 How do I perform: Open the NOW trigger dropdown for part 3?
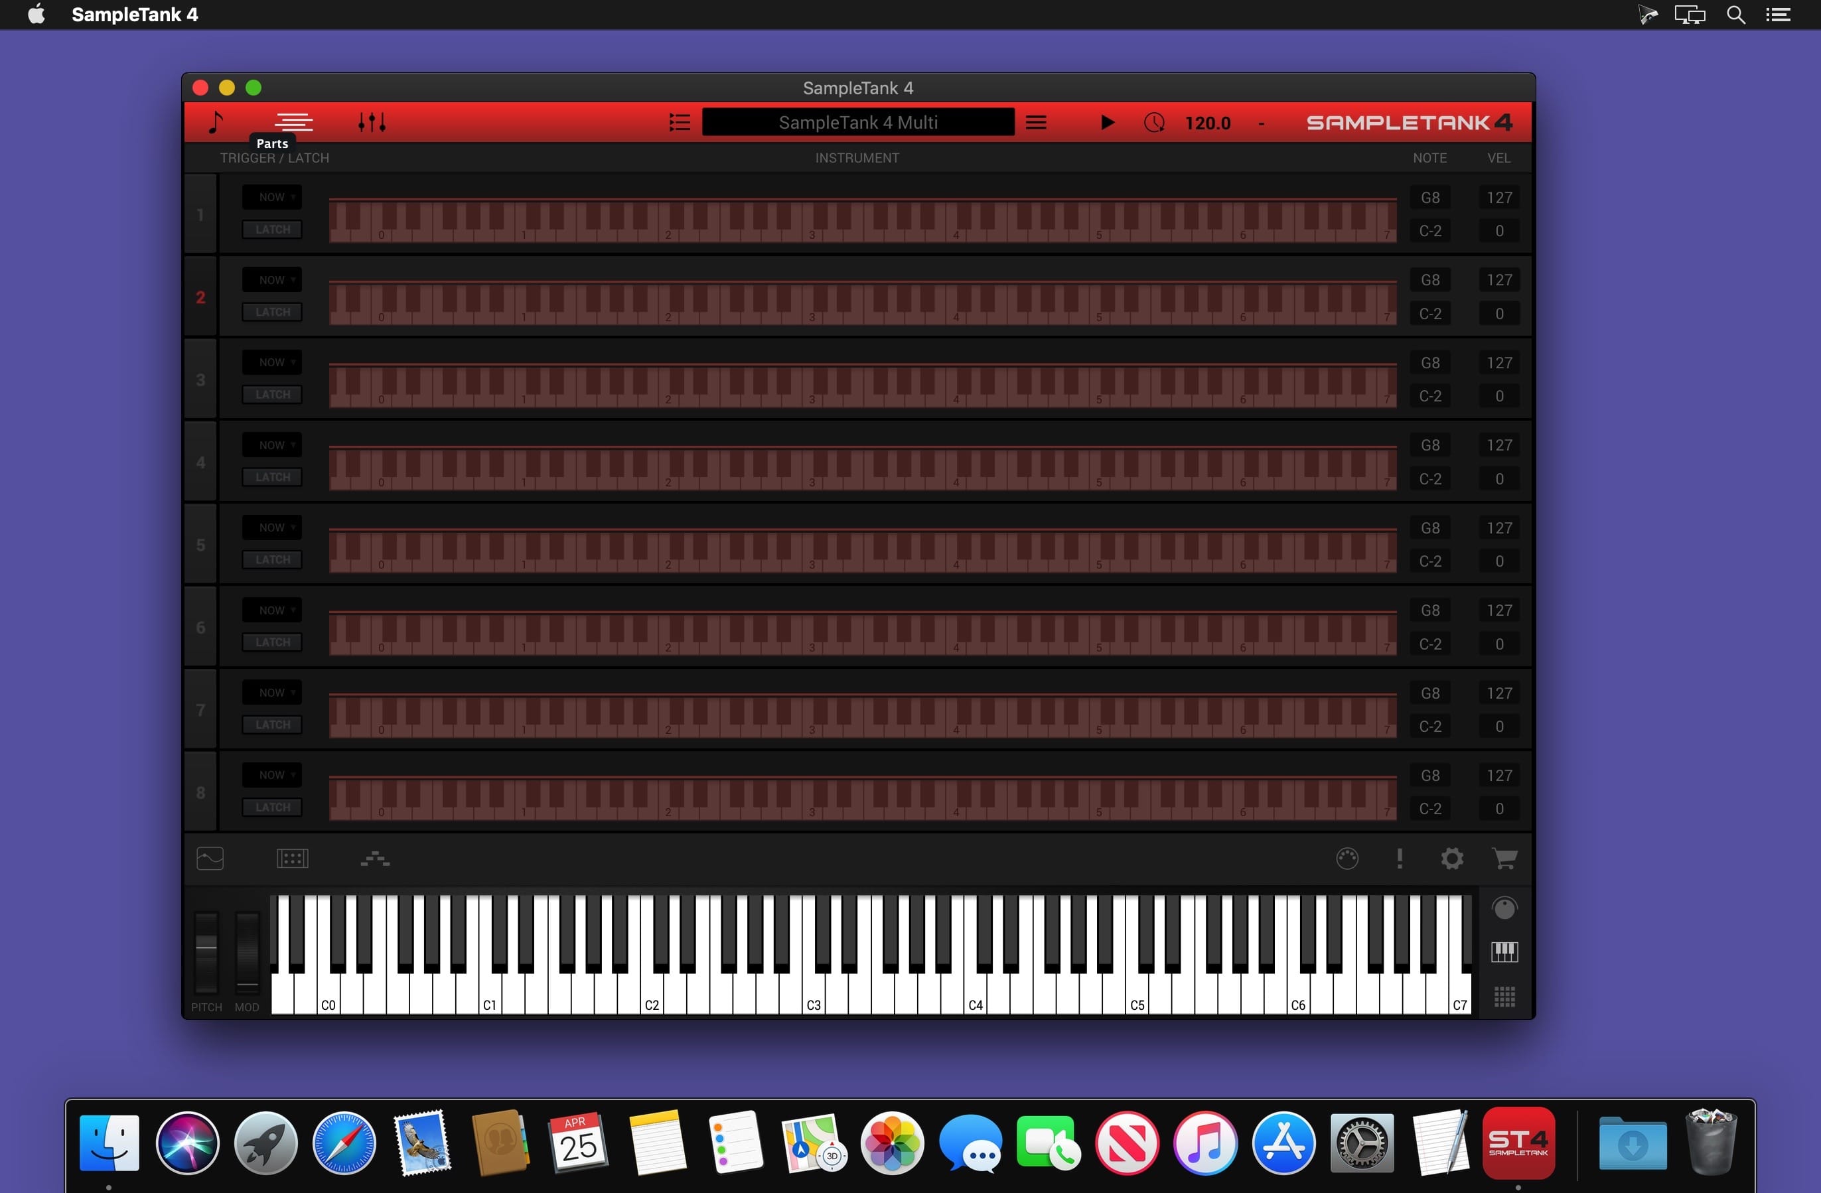[272, 363]
